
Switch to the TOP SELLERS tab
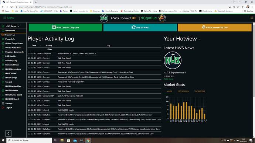point(183,91)
